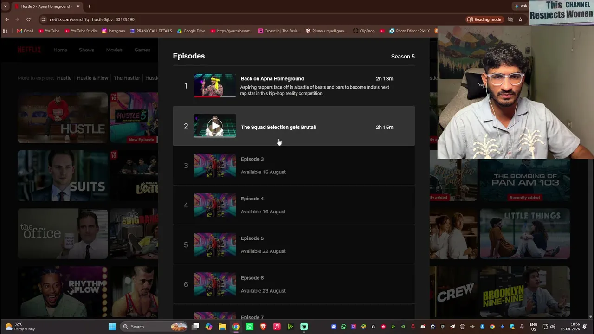Open the Chrome apps grid
This screenshot has width=594, height=334.
5,31
